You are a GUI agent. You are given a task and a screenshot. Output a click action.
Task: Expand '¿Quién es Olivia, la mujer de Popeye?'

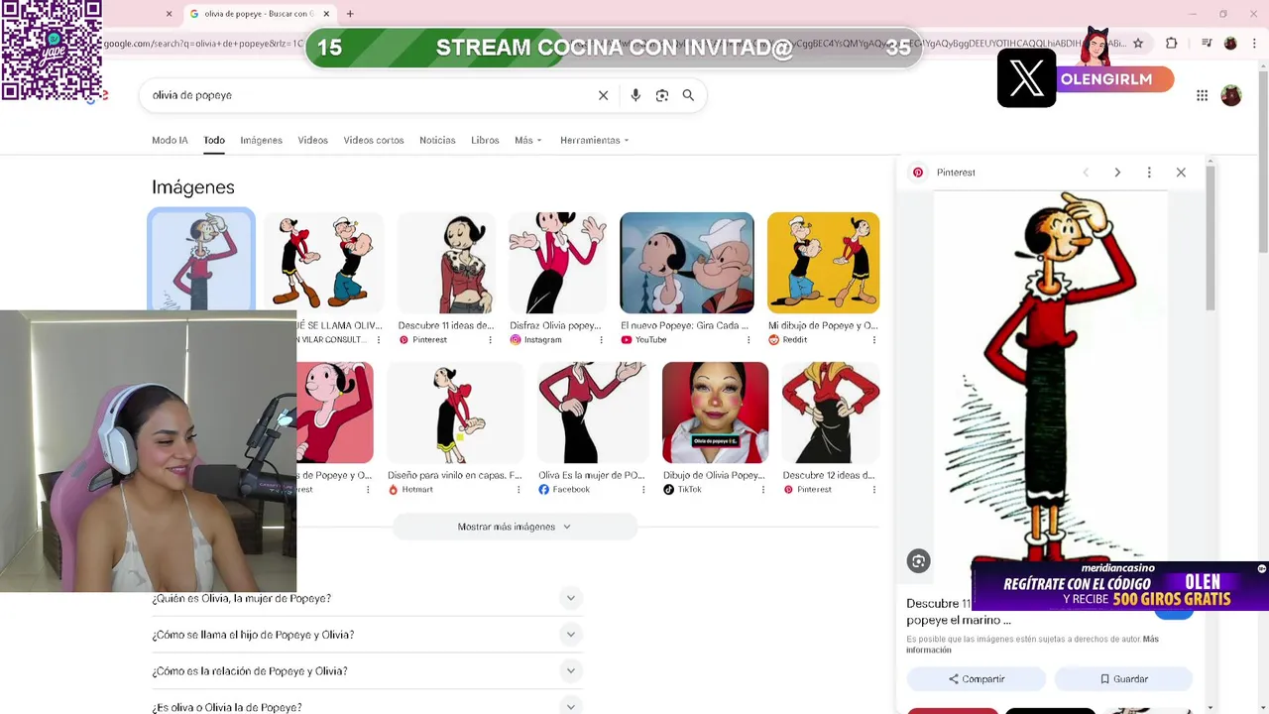point(366,598)
